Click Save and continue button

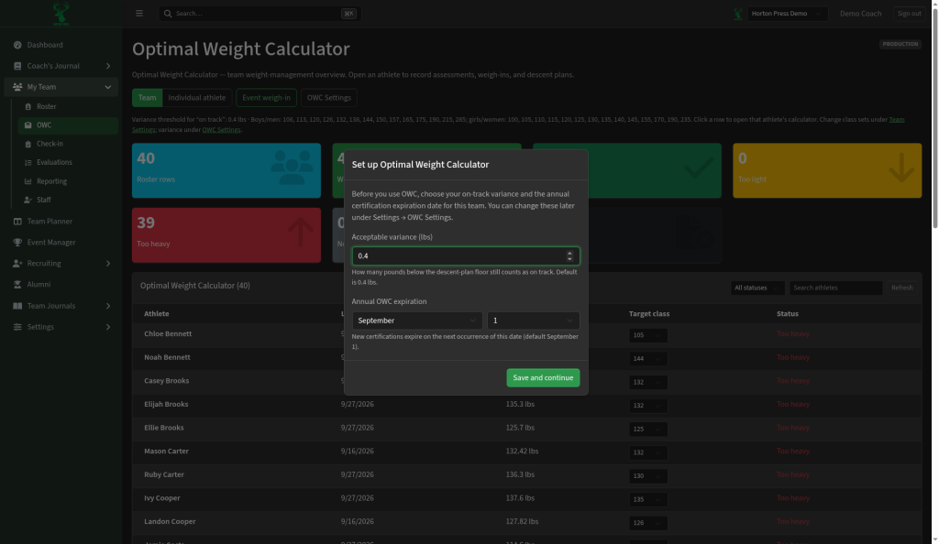click(543, 378)
